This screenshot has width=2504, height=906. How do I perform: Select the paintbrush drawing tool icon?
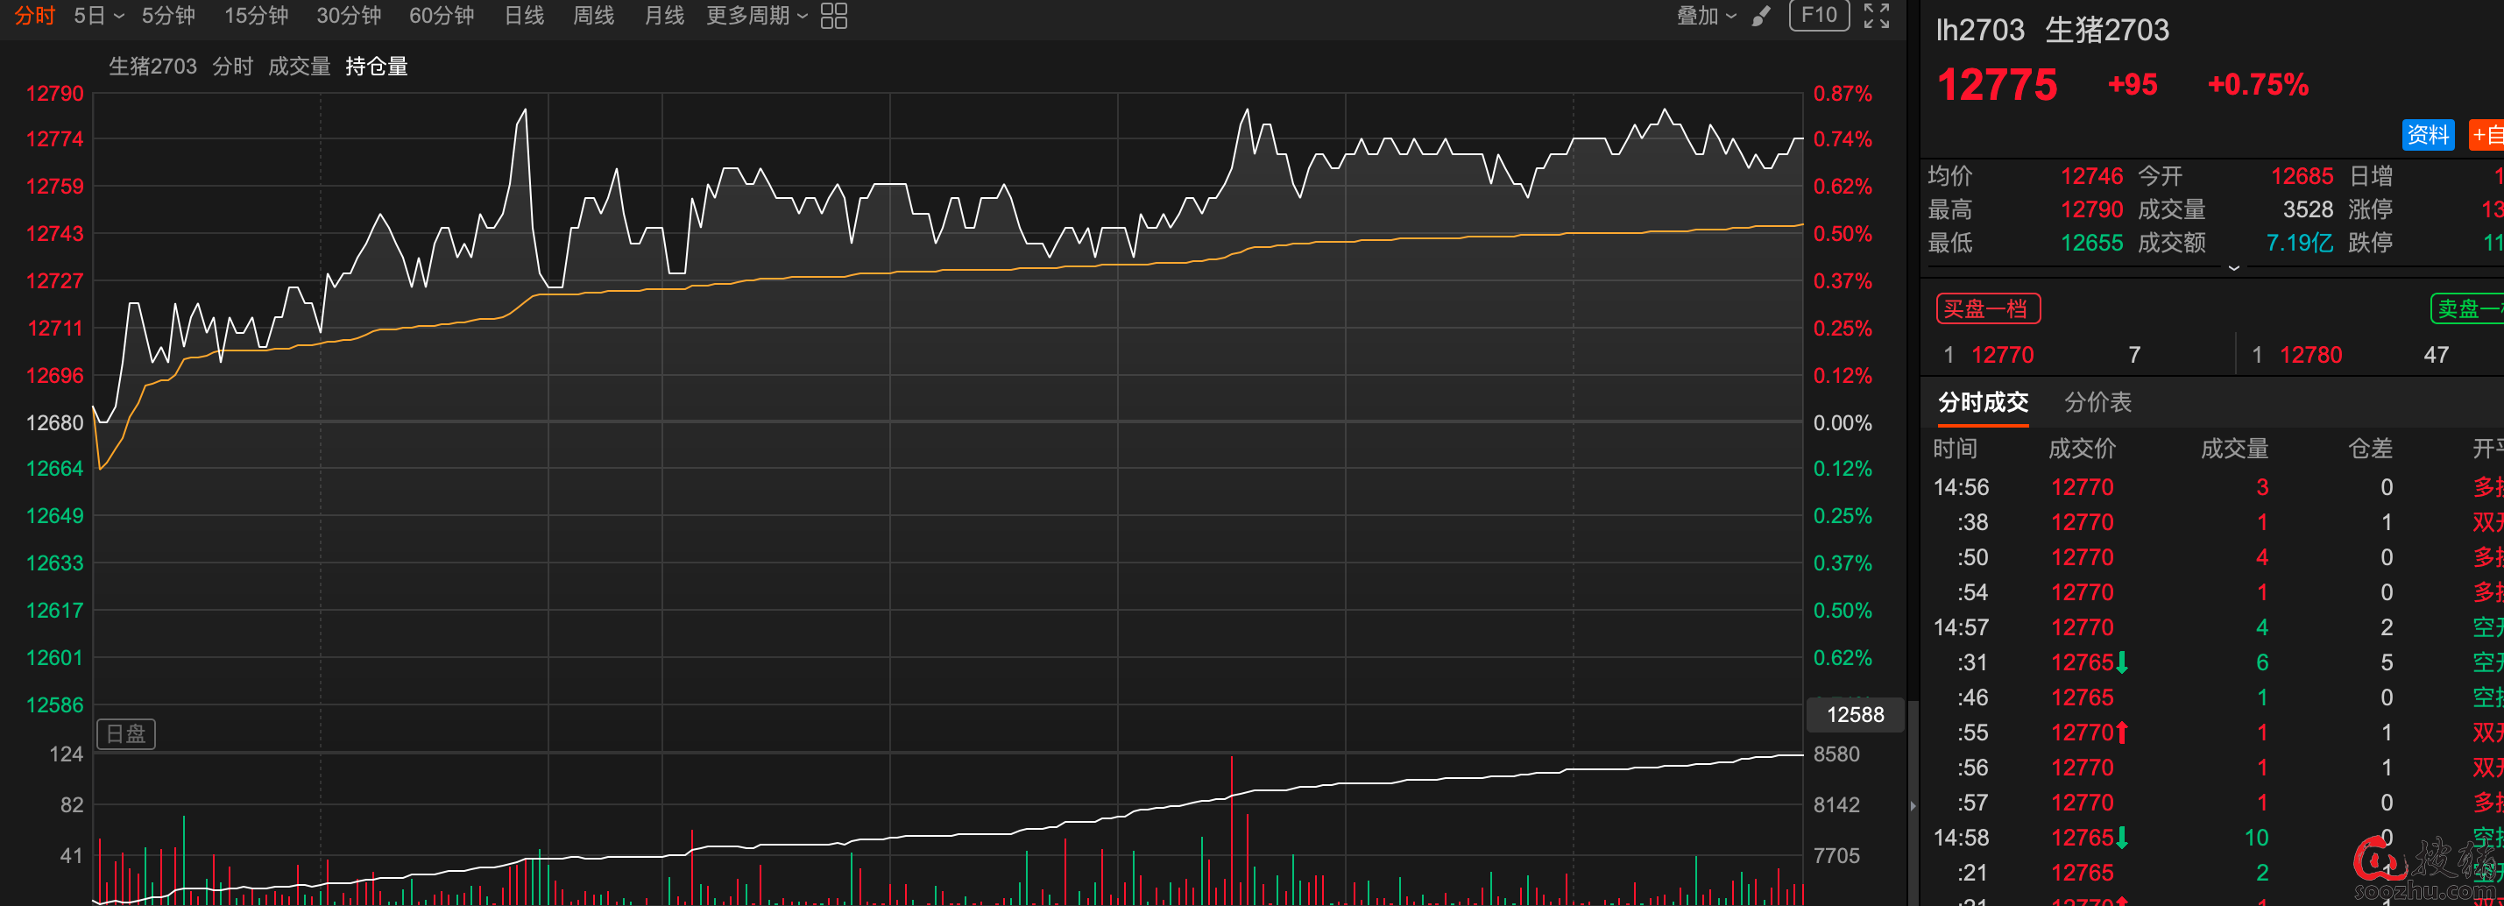(1760, 16)
